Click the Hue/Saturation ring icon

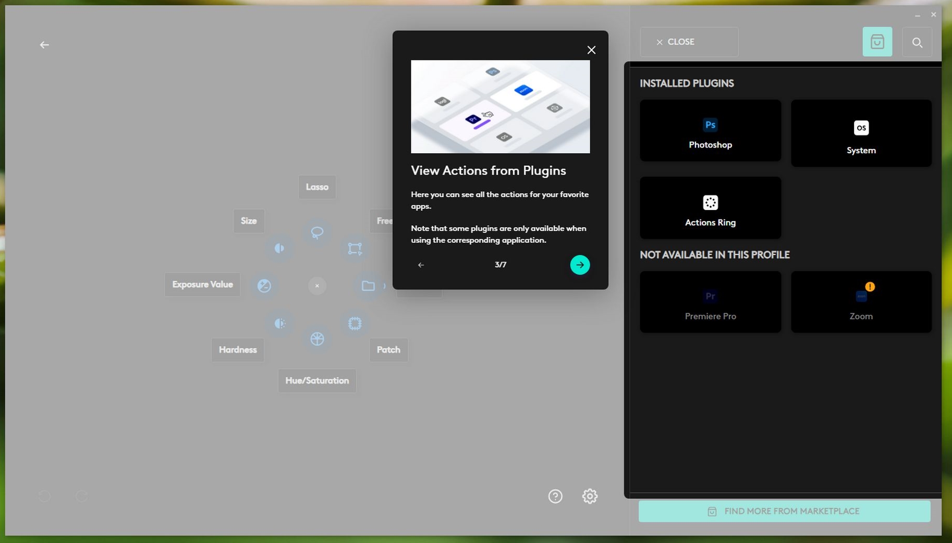[x=317, y=339]
